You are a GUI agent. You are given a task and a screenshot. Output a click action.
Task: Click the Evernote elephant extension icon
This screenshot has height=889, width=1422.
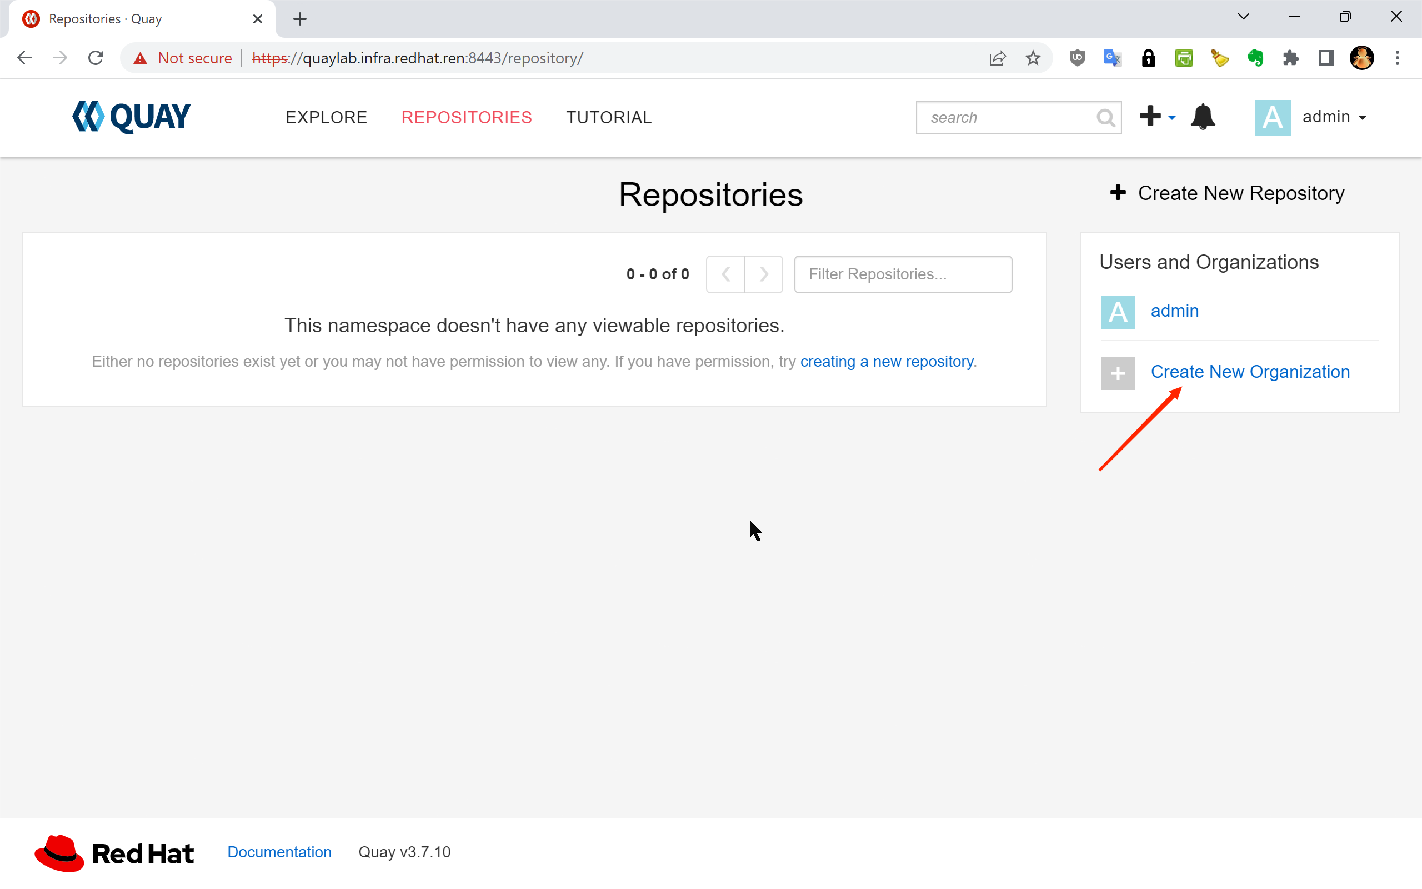pyautogui.click(x=1255, y=58)
